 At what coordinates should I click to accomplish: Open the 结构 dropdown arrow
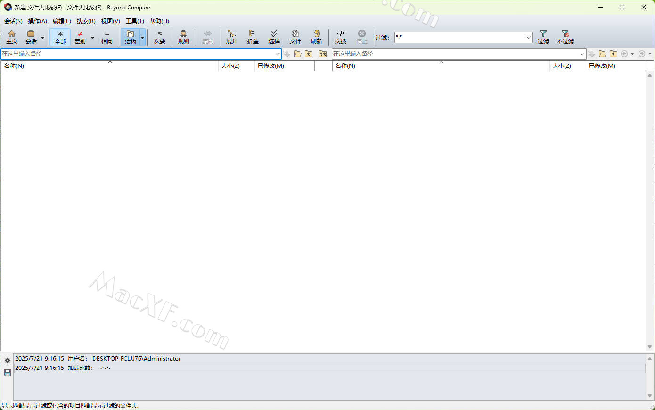[x=143, y=37]
